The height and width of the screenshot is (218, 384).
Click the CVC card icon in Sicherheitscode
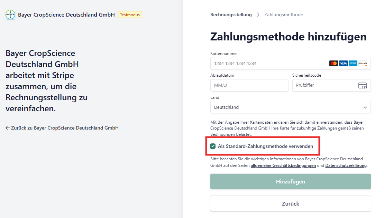click(363, 85)
